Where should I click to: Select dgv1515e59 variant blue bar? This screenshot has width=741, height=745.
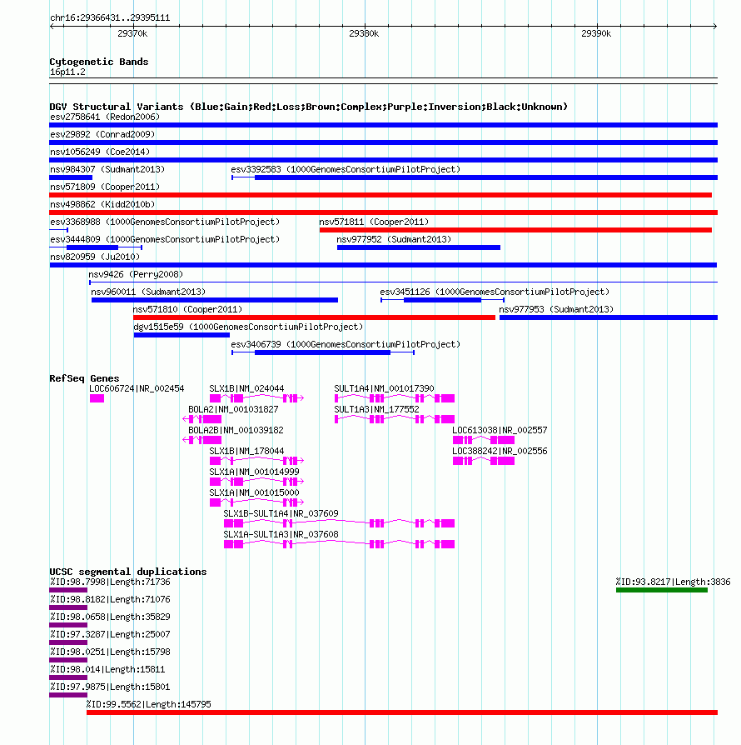pyautogui.click(x=182, y=336)
